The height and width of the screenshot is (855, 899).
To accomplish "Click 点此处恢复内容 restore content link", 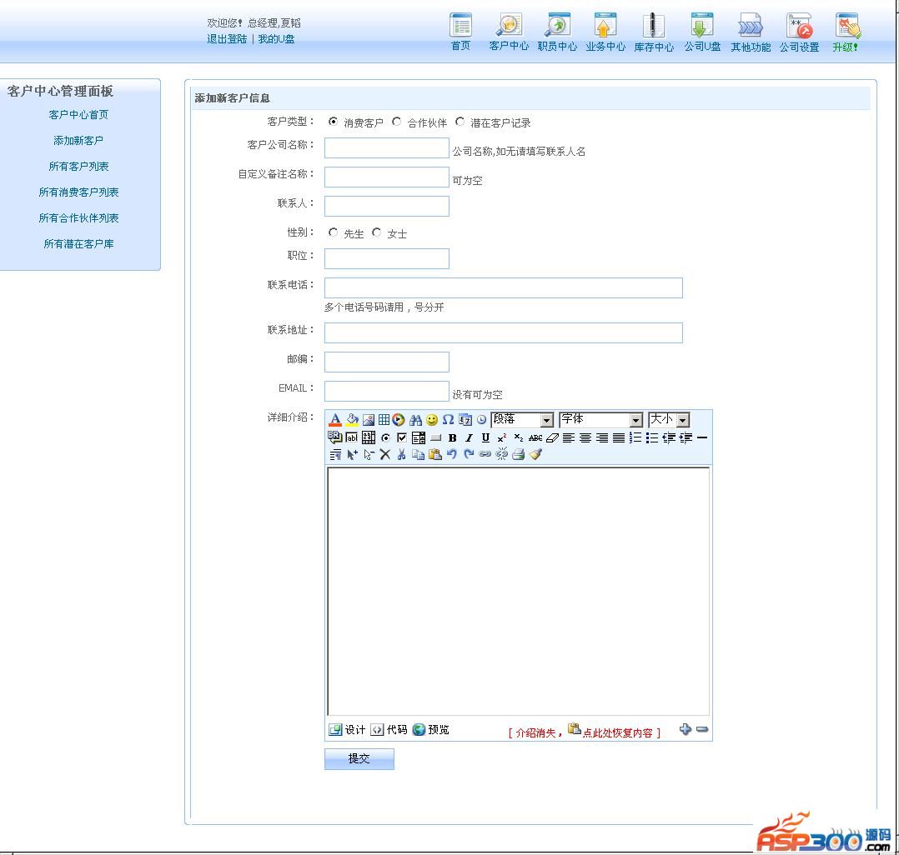I will click(617, 733).
